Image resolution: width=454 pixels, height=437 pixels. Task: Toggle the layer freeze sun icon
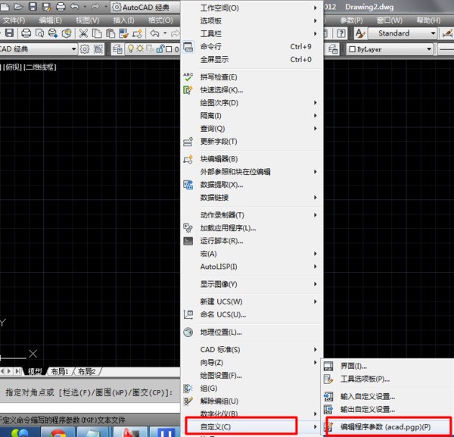140,49
